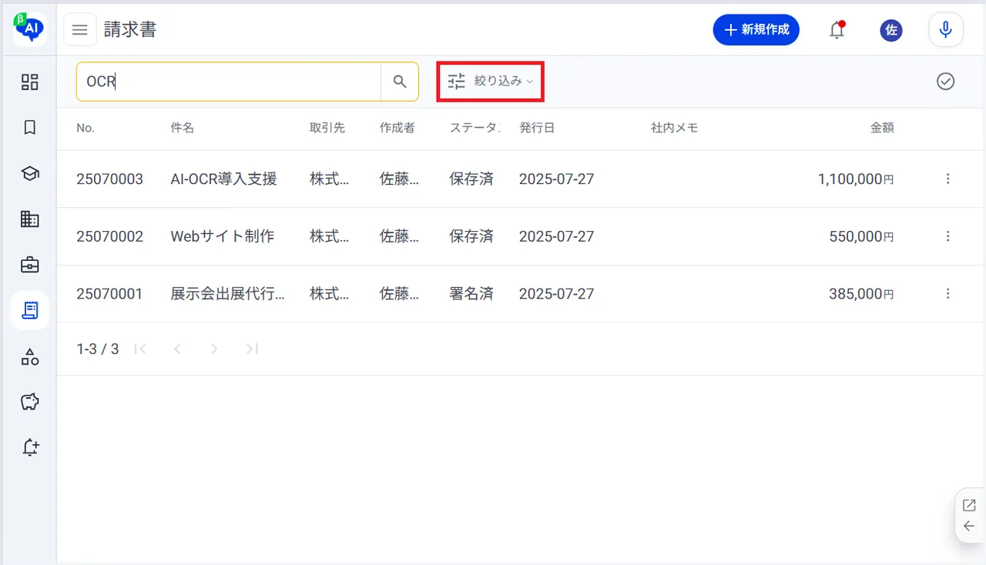Open more options for invoice 25070003
986x565 pixels.
pos(948,179)
